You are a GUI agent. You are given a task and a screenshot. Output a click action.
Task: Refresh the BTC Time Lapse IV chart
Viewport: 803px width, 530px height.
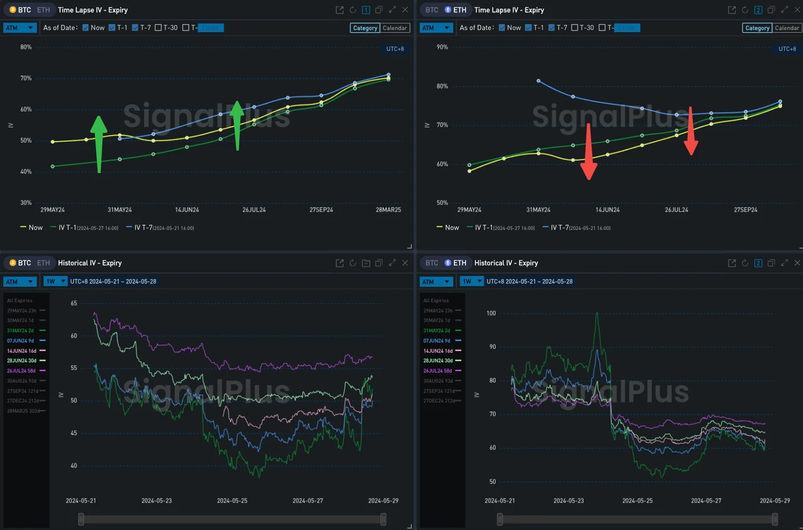click(x=353, y=10)
